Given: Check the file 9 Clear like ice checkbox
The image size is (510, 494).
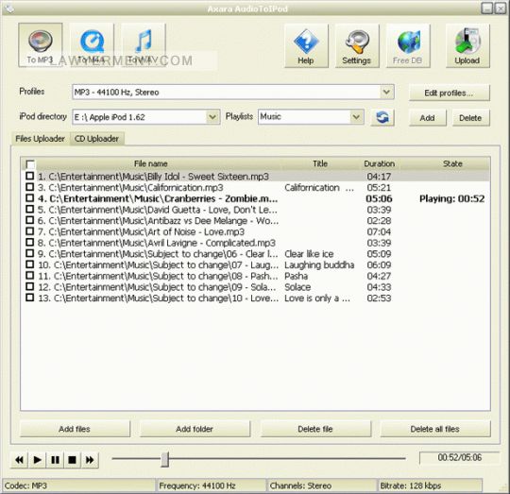Looking at the screenshot, I should tap(29, 253).
